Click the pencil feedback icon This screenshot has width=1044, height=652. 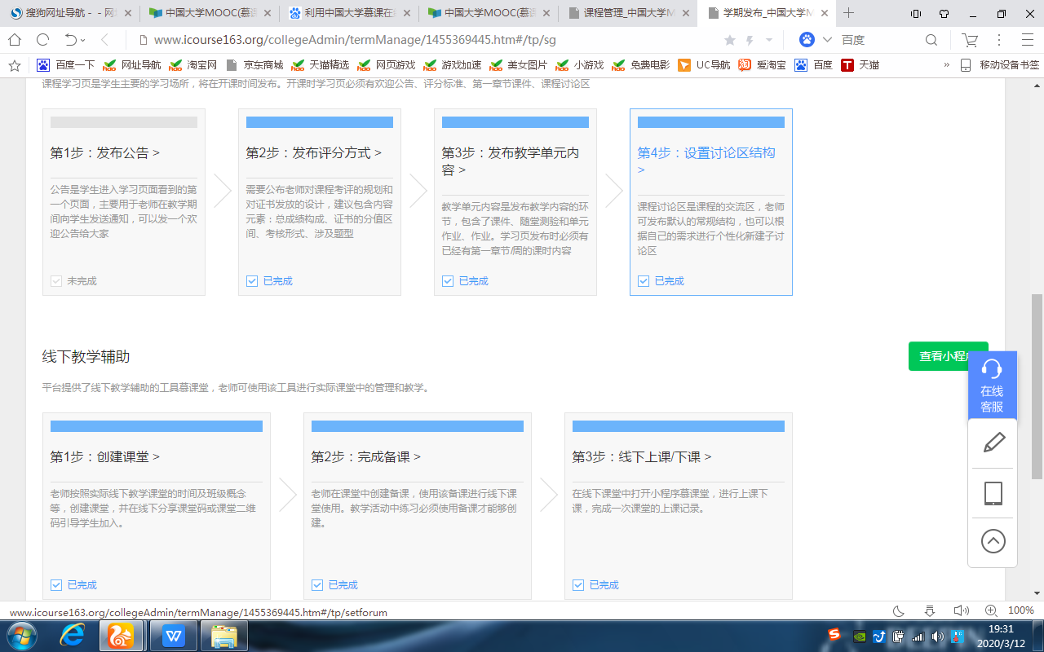[x=993, y=443]
